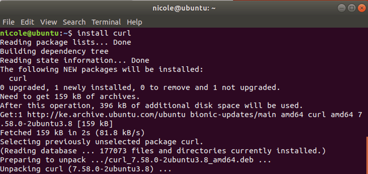Click the 'Reading package lists... Done' line
Image resolution: width=368 pixels, height=174 pixels.
point(65,42)
